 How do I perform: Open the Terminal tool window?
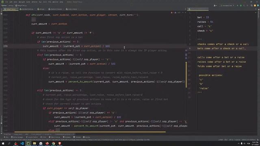pyautogui.click(x=77, y=137)
